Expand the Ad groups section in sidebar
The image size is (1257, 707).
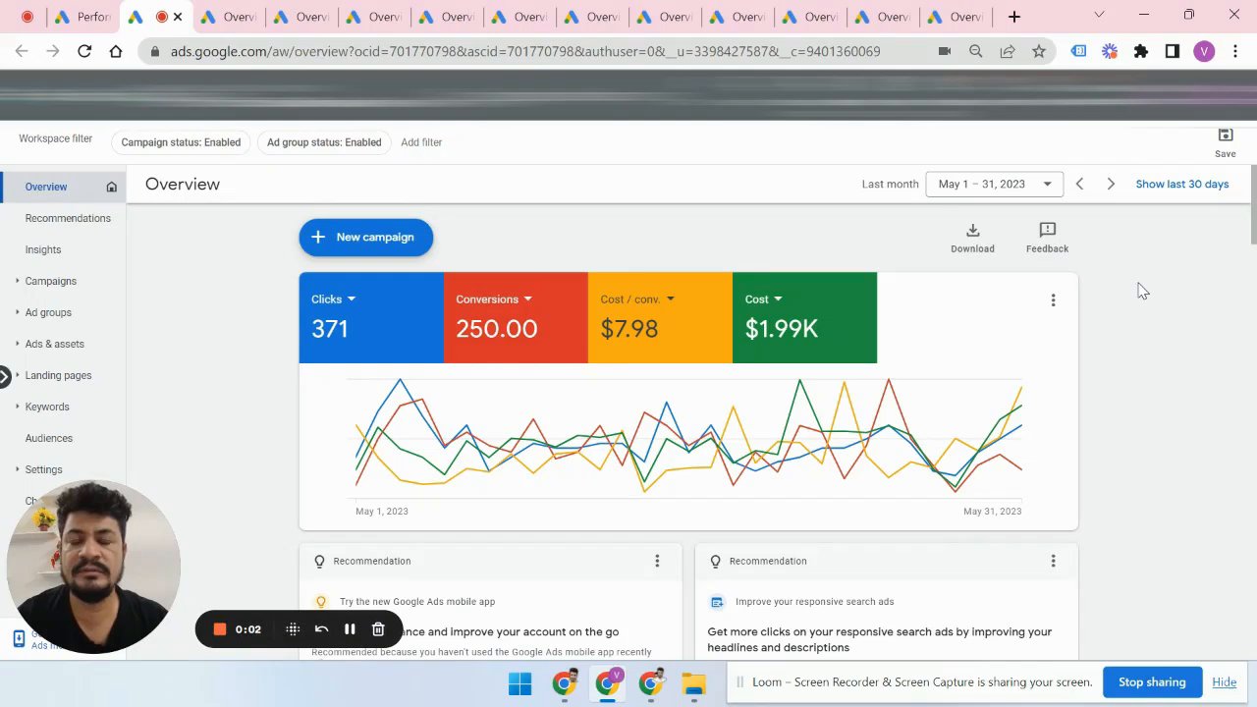click(18, 312)
